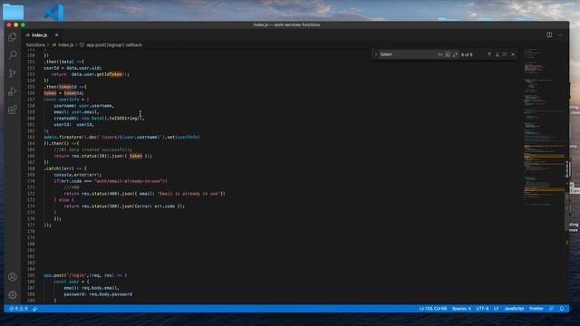
Task: Click 'Email is already in use' string
Action: (189, 194)
